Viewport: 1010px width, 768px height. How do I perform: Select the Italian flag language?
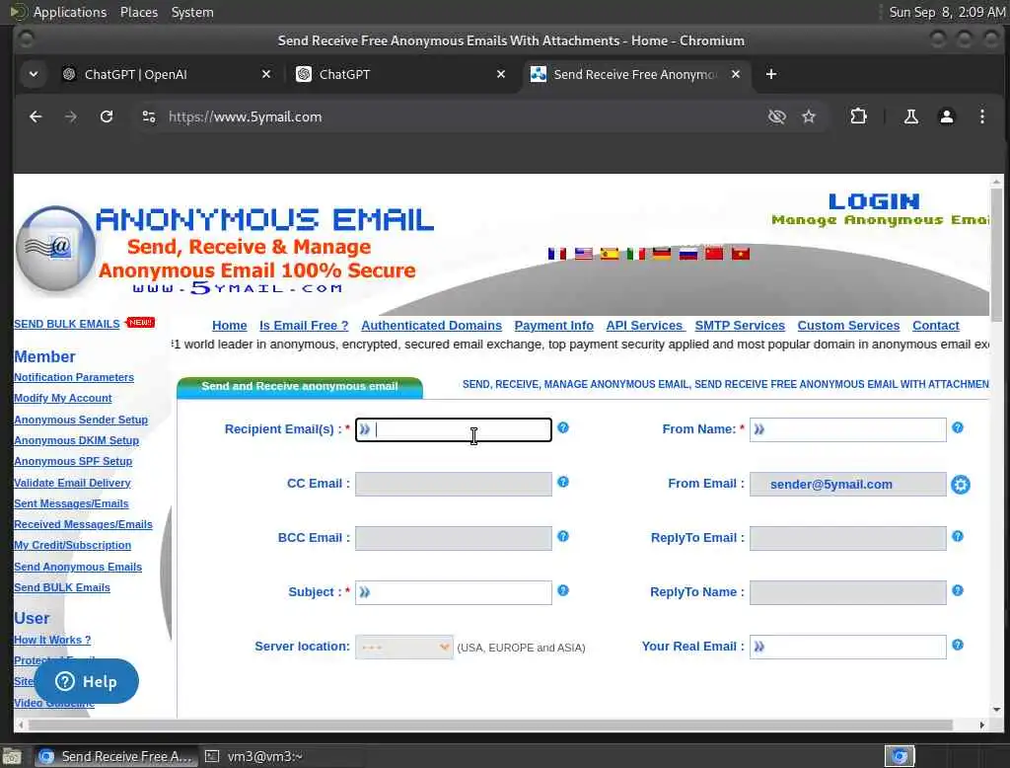(x=636, y=254)
